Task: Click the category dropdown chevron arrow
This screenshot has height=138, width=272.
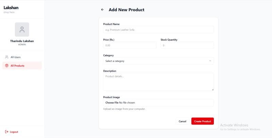Action: tap(210, 61)
